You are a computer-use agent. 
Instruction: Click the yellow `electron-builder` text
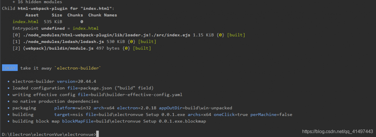(78, 68)
